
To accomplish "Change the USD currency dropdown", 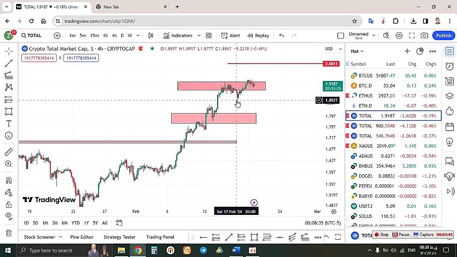I will (x=333, y=49).
